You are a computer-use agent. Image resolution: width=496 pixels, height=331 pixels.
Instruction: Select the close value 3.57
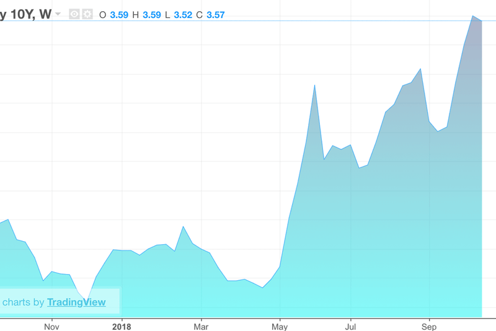(215, 15)
